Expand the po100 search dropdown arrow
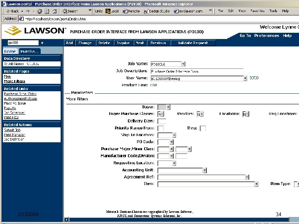Image resolution: width=299 pixels, height=224 pixels. point(42,43)
